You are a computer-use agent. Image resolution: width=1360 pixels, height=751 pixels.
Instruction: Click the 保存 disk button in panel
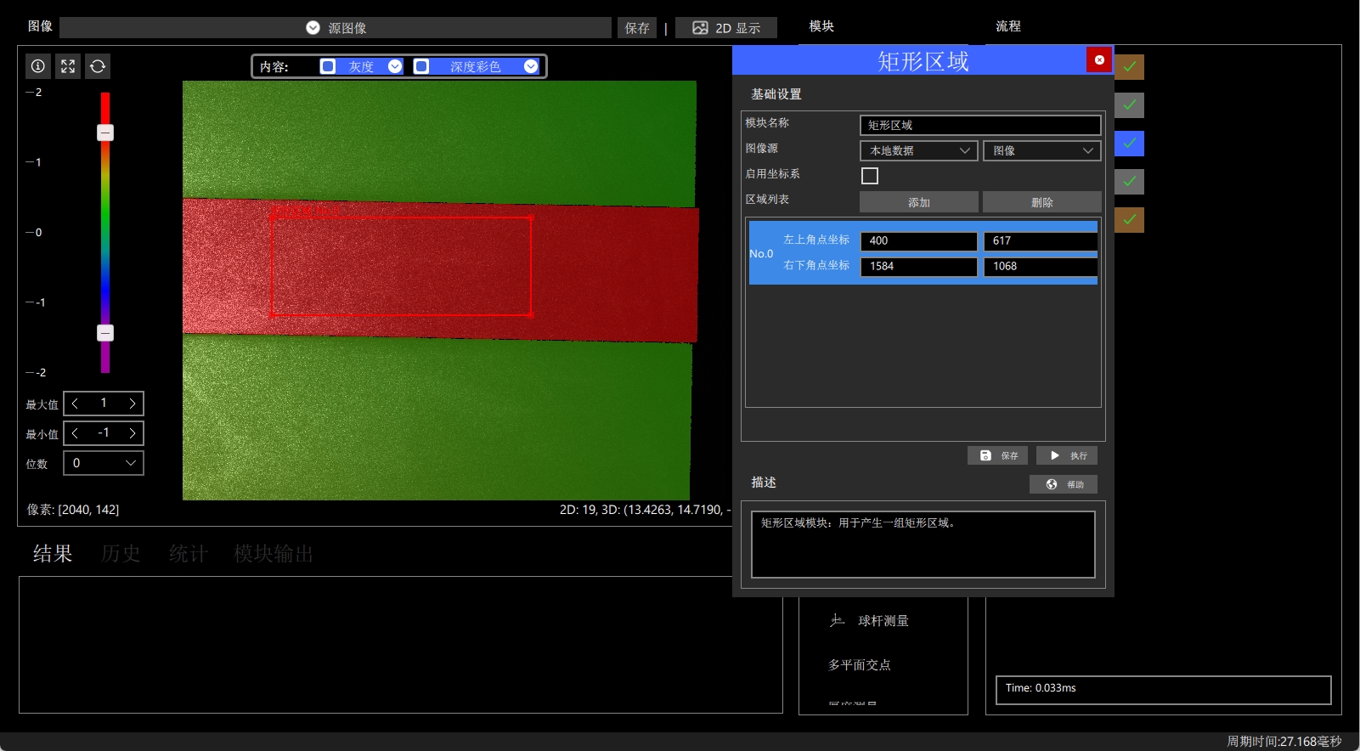(998, 455)
